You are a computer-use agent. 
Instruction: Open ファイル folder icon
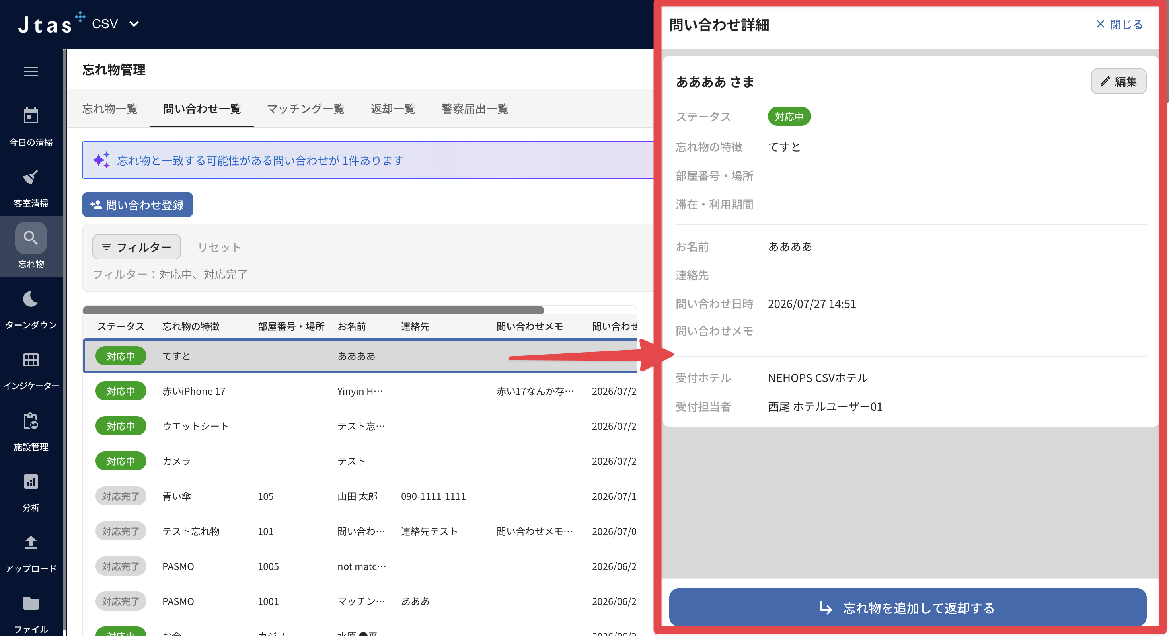point(31,603)
